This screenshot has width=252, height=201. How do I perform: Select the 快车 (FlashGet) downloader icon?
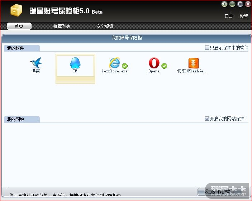194,63
